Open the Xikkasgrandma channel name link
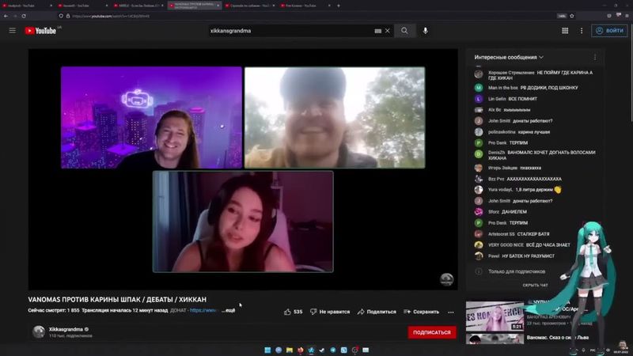Screen dimensions: 633x356 [65, 328]
